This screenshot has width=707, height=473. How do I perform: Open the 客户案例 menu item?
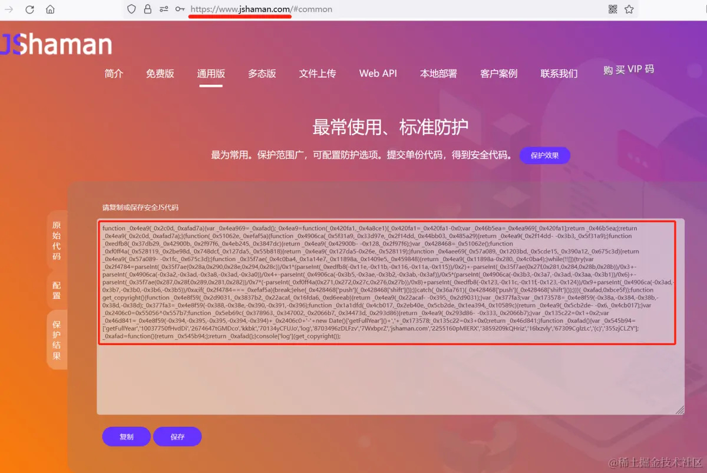[499, 74]
